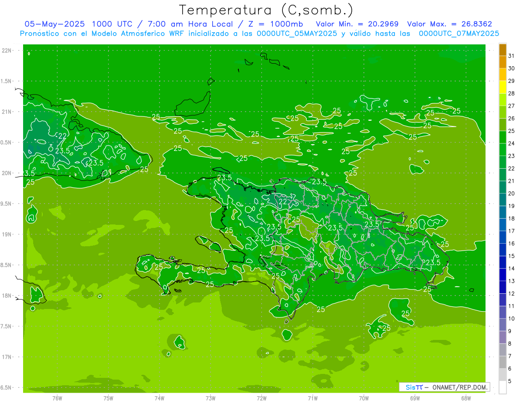Screen dimensions: 523x404
Task: Click the '9.5N' latitude axis label
Action: click(x=7, y=204)
